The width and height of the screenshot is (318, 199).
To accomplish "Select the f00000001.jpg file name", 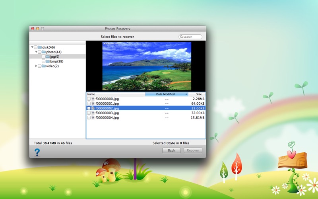I will [x=107, y=103].
